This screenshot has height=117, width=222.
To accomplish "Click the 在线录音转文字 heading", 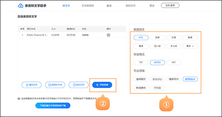I will coord(27,17).
